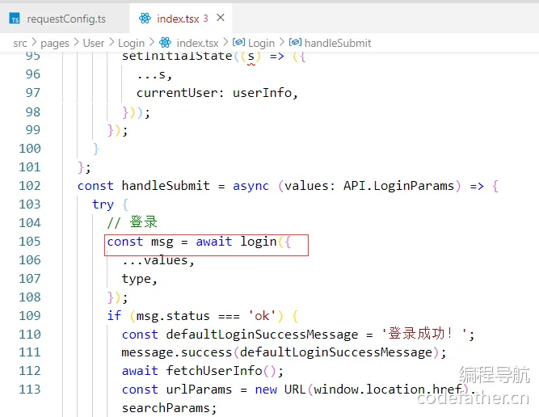Click the 'try' keyword on line 103
This screenshot has height=417, width=539.
(103, 205)
